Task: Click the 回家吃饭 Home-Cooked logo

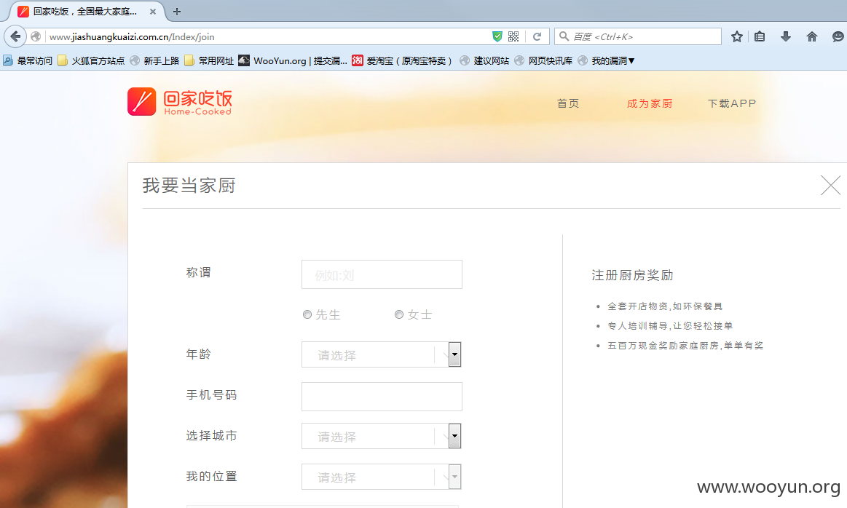Action: pyautogui.click(x=180, y=101)
